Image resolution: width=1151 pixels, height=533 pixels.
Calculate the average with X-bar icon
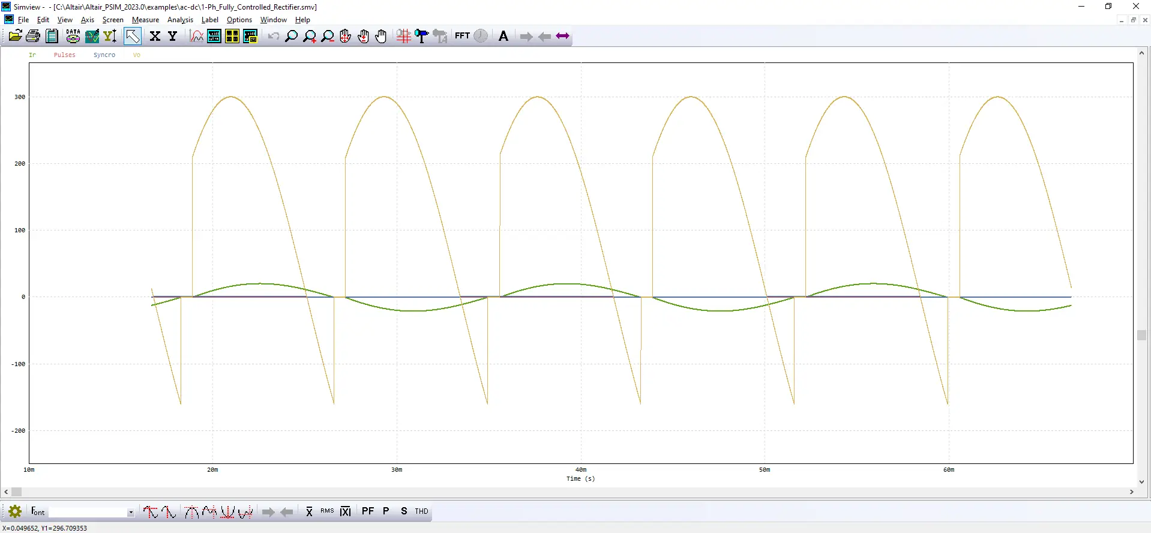pos(309,511)
